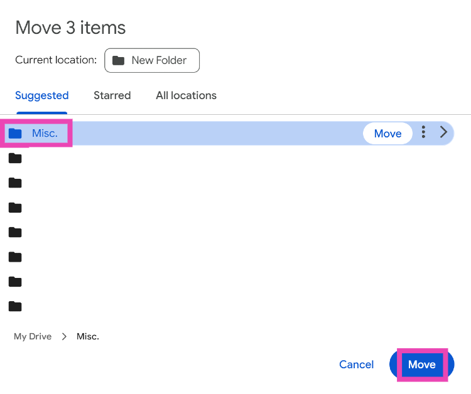Click the folder icon in the New Folder chip
This screenshot has width=471, height=394.
(118, 61)
